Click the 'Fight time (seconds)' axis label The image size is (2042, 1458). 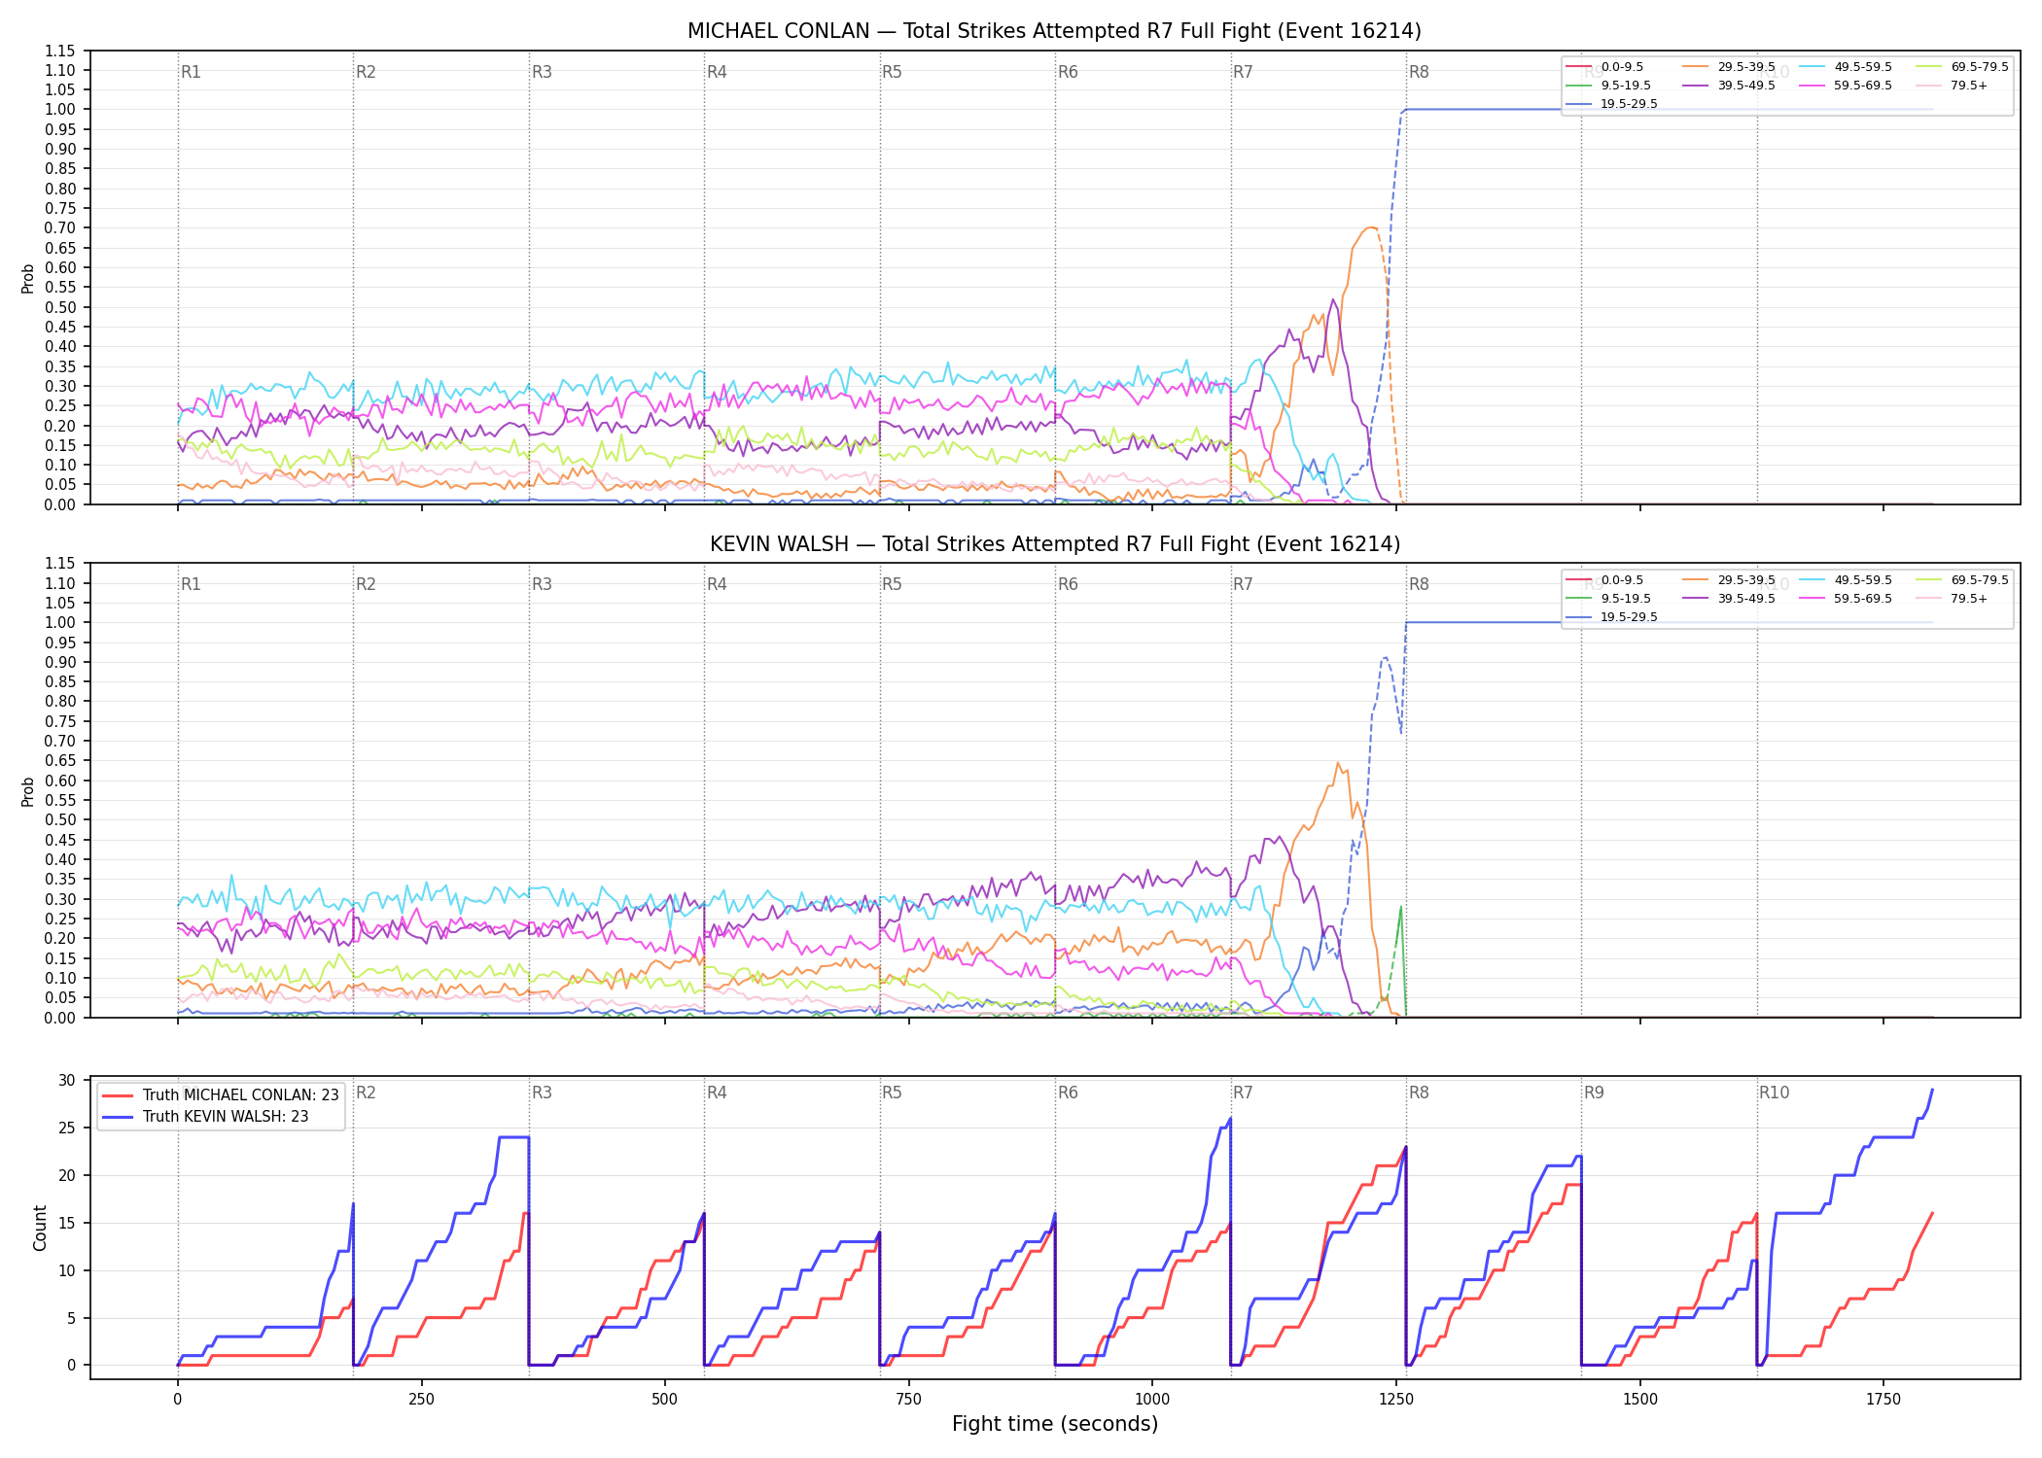coord(1055,1424)
